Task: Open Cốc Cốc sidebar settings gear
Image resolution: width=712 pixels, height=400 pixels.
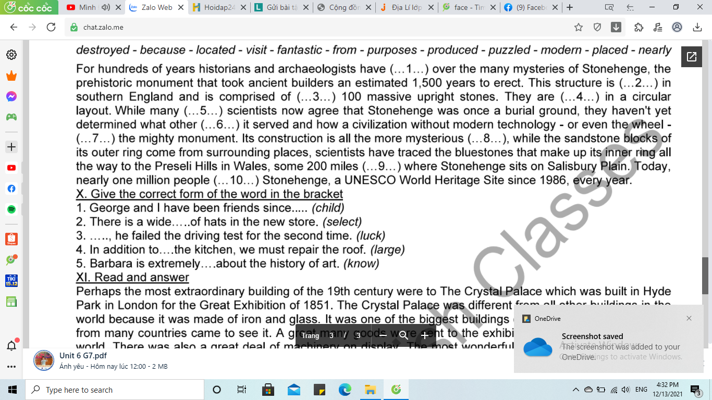Action: tap(11, 55)
